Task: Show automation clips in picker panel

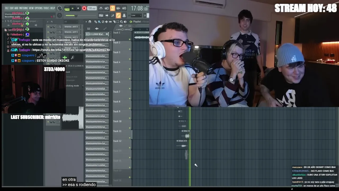Action: click(x=105, y=28)
